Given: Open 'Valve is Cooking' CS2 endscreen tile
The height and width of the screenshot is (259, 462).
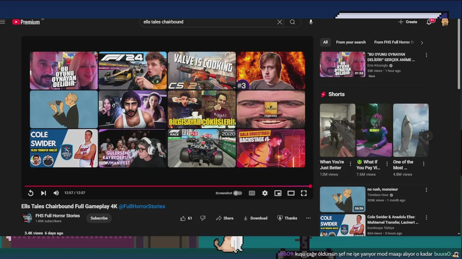Looking at the screenshot, I should click(202, 71).
